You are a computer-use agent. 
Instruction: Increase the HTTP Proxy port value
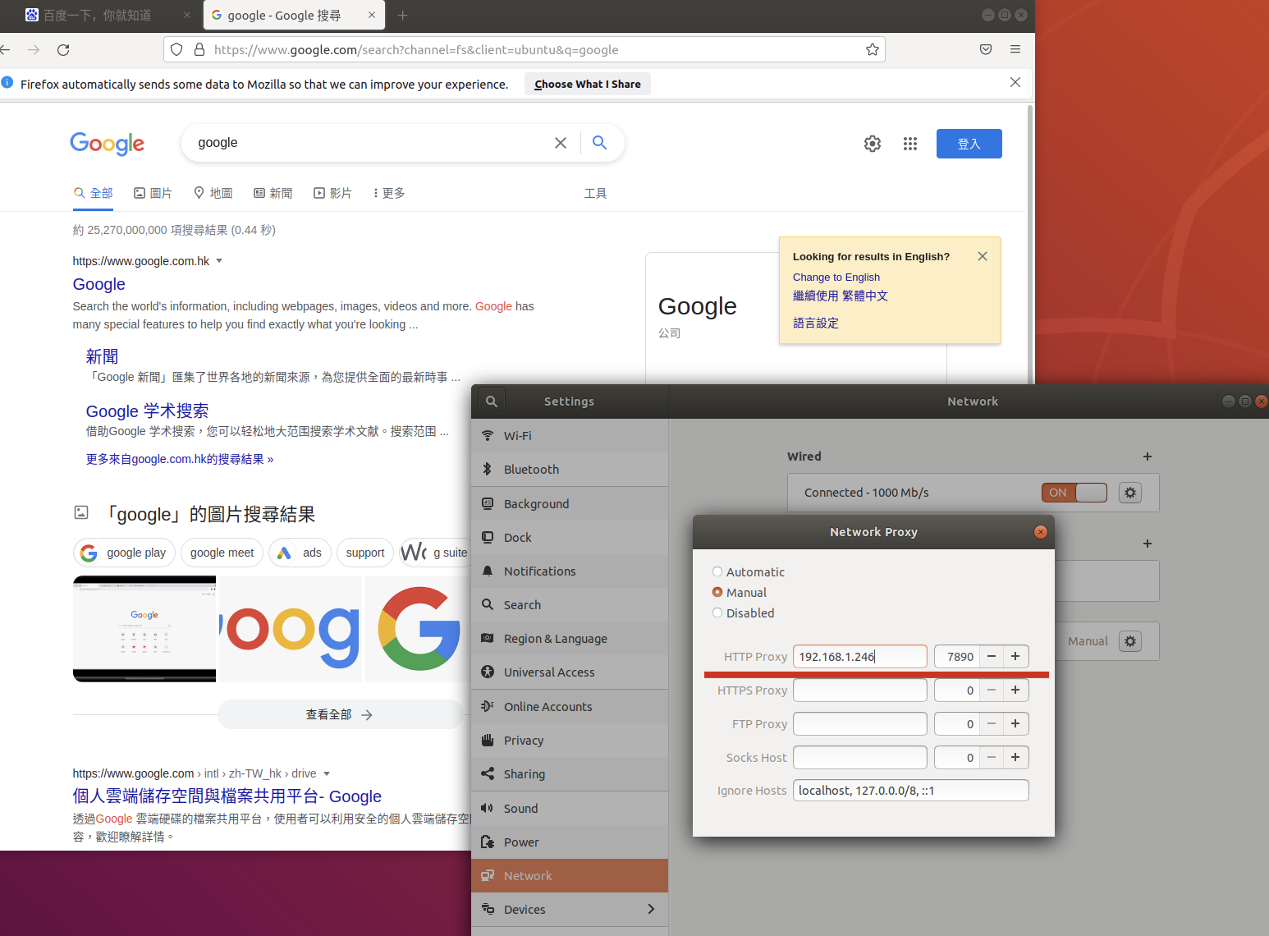[x=1015, y=657]
